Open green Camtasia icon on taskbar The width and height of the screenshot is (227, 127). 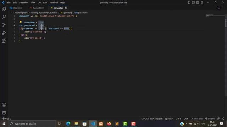(x=125, y=124)
